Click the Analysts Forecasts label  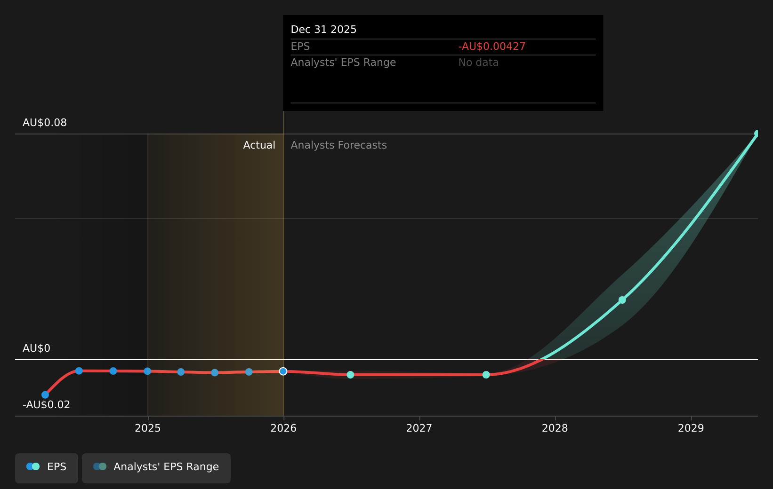tap(338, 145)
